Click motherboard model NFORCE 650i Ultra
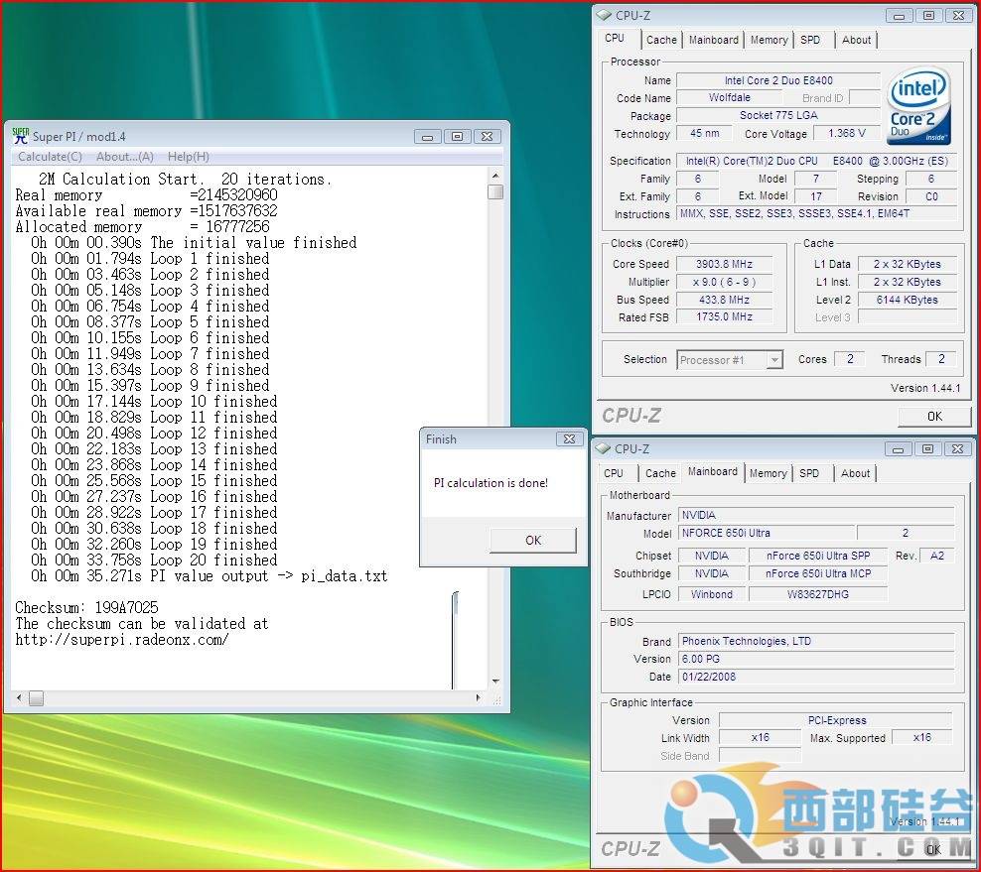 (x=767, y=533)
